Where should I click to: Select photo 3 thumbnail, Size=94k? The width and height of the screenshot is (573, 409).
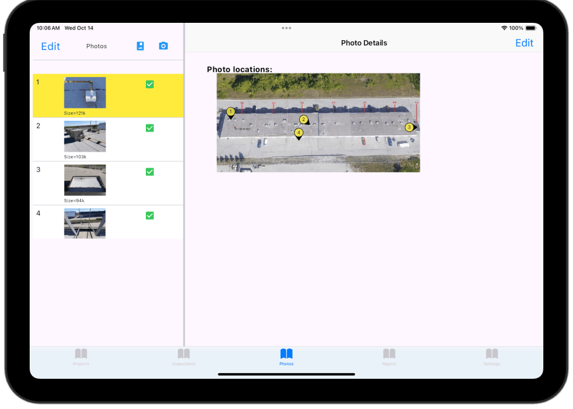point(85,180)
